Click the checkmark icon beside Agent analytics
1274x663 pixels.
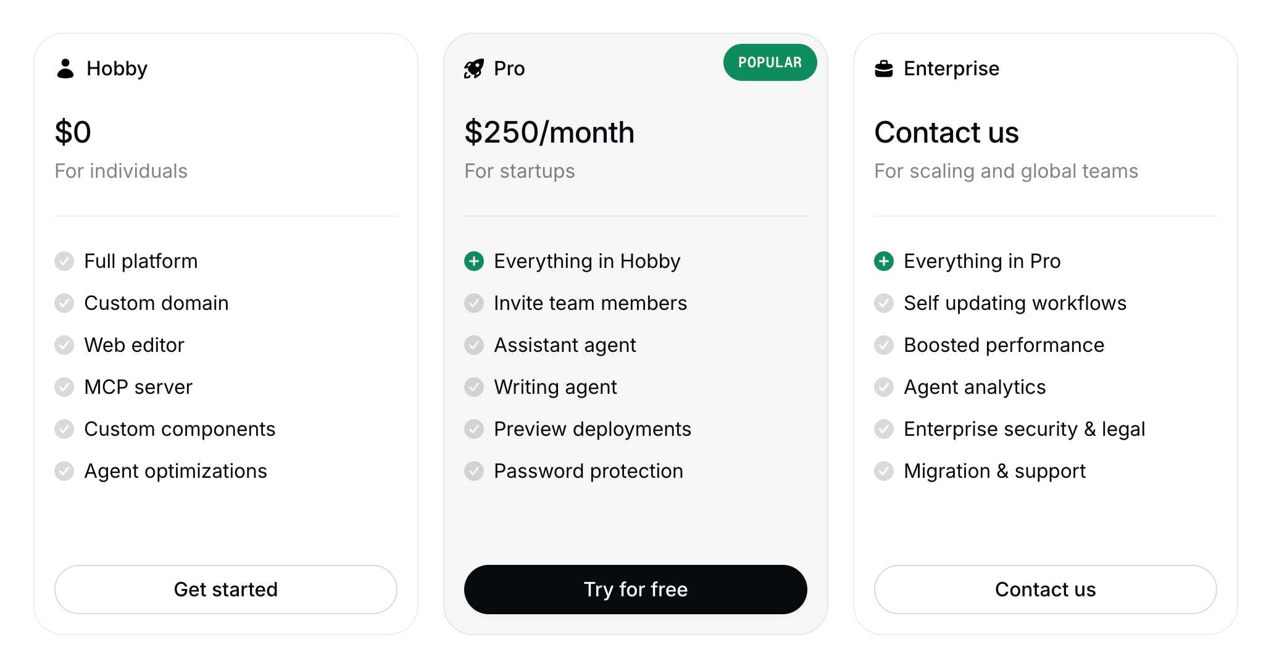pyautogui.click(x=884, y=387)
